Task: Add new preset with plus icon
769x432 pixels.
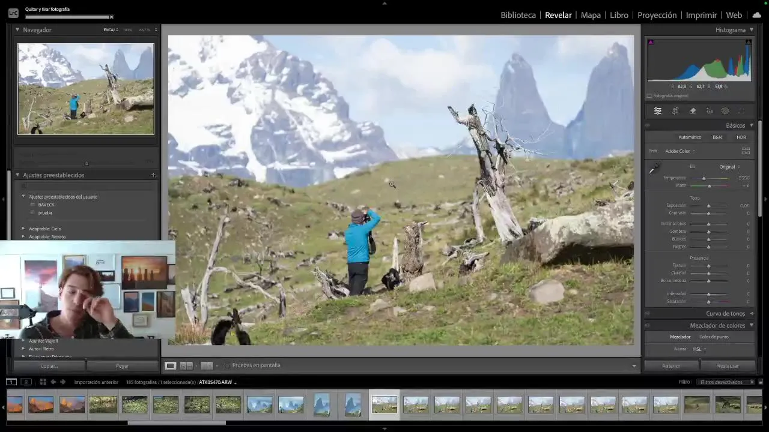Action: pos(153,175)
